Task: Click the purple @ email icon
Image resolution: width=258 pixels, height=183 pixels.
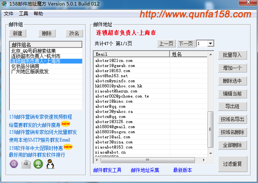Action: click(14, 164)
